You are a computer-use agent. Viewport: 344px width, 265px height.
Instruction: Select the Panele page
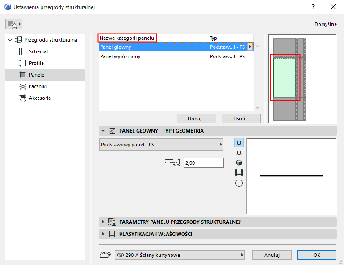click(45, 75)
